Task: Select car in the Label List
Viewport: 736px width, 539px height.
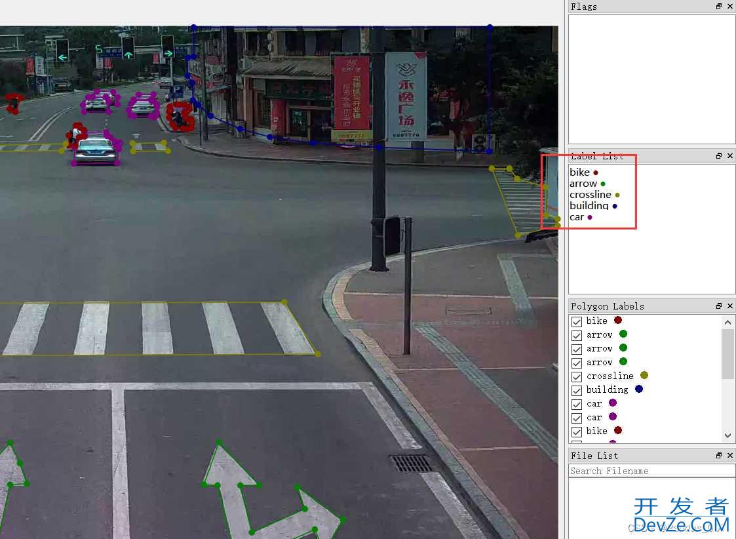Action: [x=581, y=217]
